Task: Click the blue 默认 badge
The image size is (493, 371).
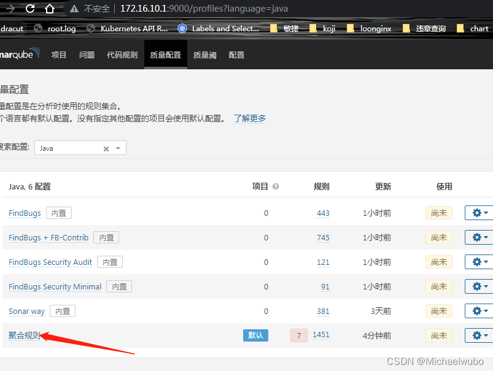Action: pos(255,335)
